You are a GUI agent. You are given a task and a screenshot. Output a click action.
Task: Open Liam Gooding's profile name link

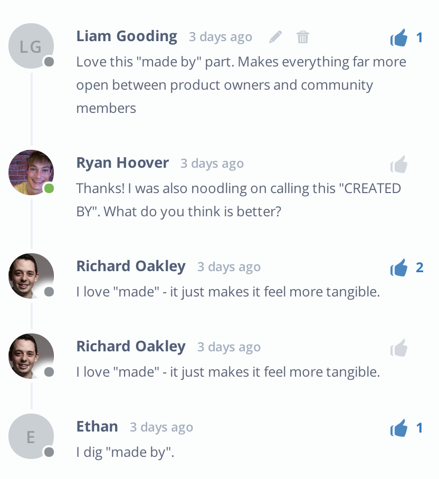127,36
